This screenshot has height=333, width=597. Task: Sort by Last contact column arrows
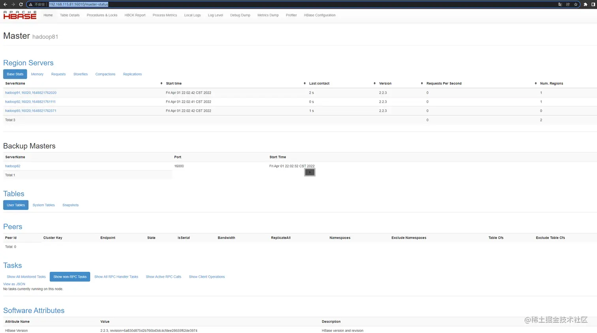click(x=375, y=83)
